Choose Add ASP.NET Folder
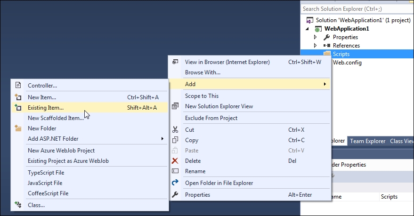 coord(90,138)
